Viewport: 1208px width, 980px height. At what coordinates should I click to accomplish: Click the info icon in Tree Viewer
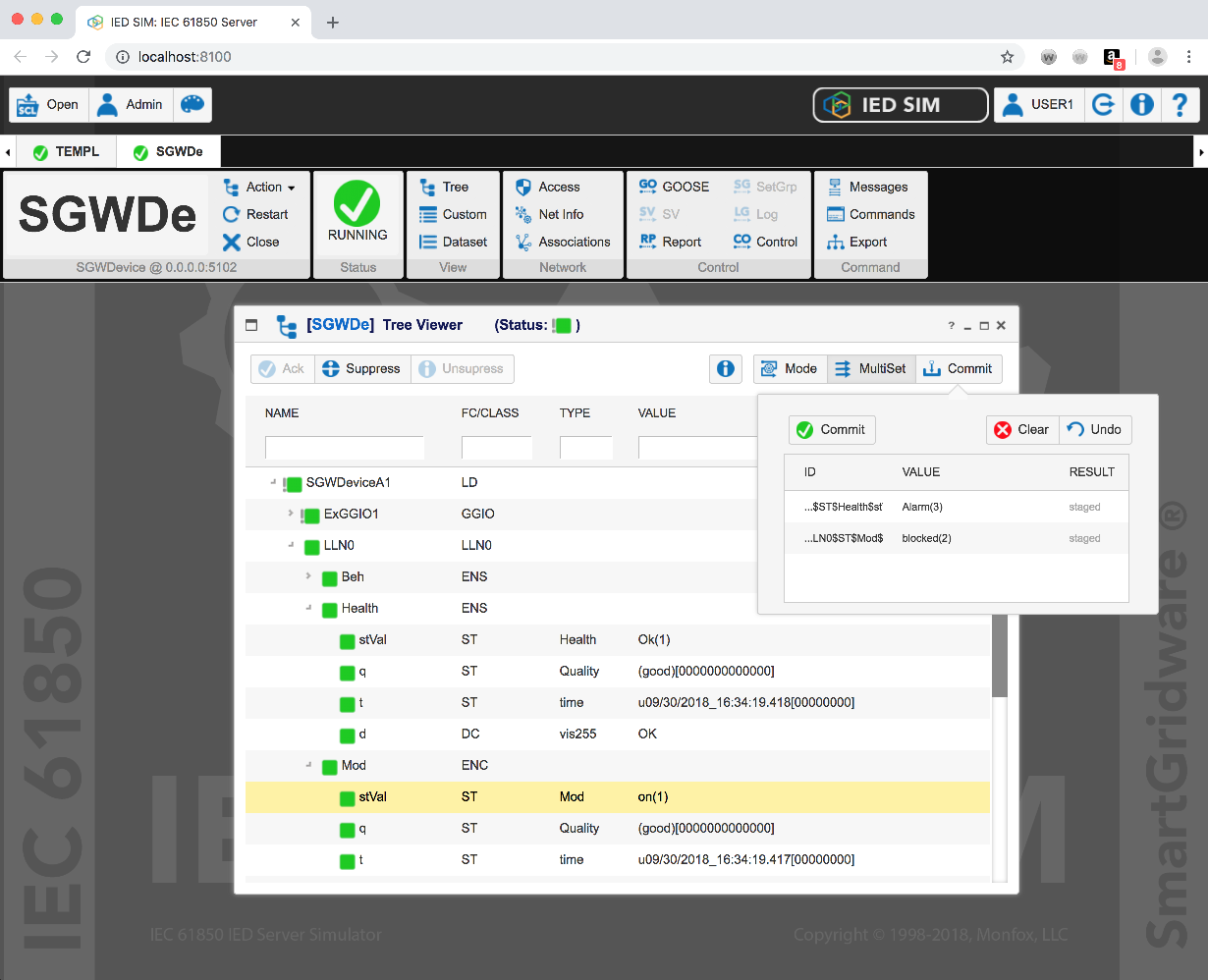click(725, 369)
